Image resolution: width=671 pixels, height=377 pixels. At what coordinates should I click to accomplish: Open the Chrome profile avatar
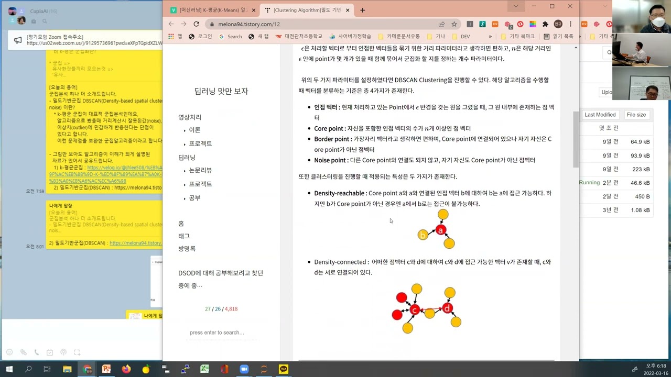(x=558, y=24)
